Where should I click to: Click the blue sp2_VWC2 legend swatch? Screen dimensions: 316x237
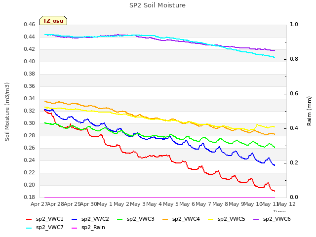click(x=75, y=220)
